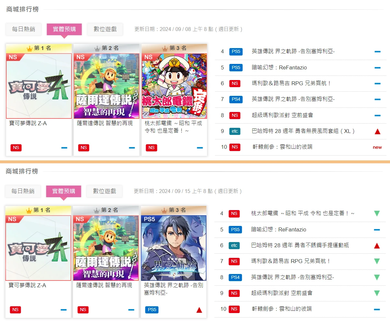Open the 界之軌跡 PS5 cover thumbnail
This screenshot has height=325, width=390.
[x=174, y=248]
